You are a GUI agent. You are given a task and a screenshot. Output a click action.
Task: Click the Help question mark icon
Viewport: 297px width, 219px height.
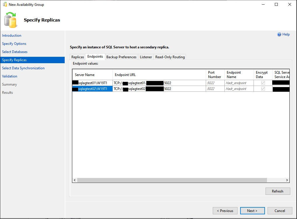(279, 34)
